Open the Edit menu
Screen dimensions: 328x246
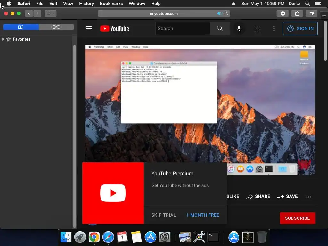pos(53,4)
